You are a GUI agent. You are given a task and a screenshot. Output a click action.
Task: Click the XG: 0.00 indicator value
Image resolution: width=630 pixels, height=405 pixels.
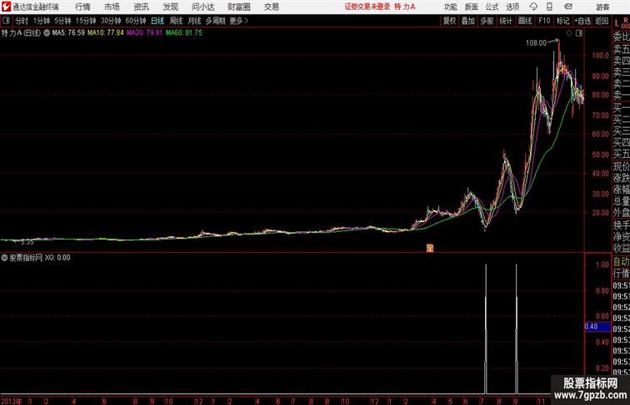[57, 258]
